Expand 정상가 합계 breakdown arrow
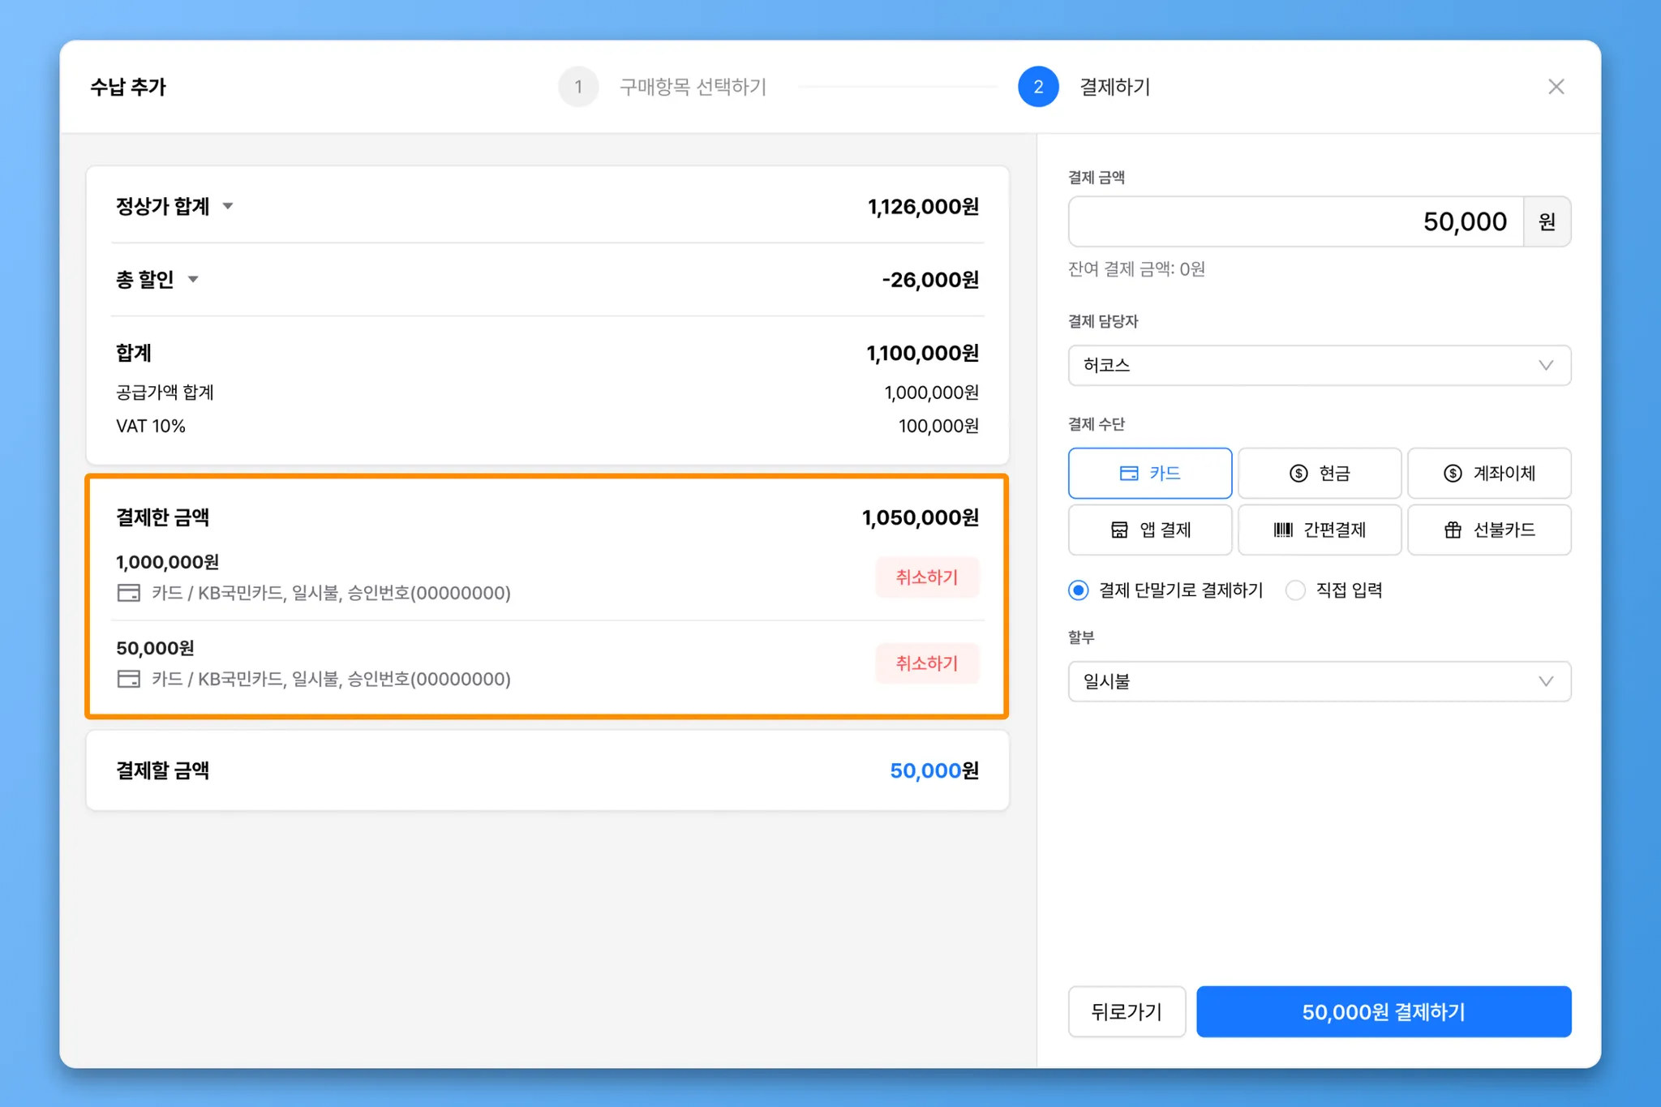1661x1107 pixels. (228, 206)
